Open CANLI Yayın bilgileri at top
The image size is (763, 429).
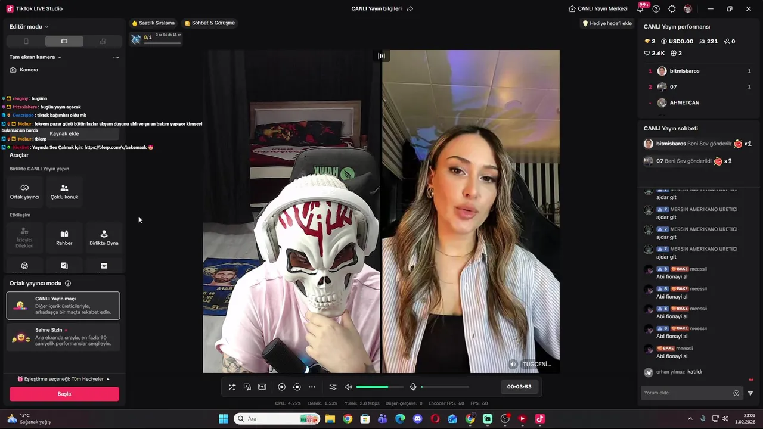point(376,9)
